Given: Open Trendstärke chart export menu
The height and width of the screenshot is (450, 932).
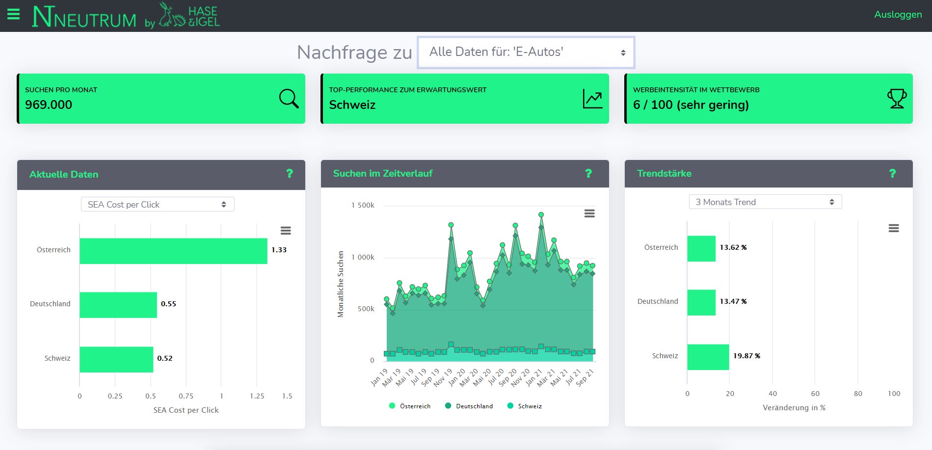Looking at the screenshot, I should pos(894,228).
